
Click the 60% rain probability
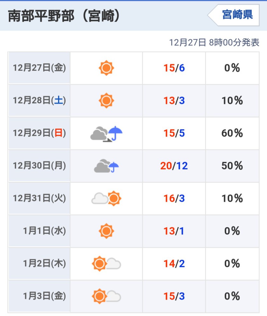click(x=232, y=133)
